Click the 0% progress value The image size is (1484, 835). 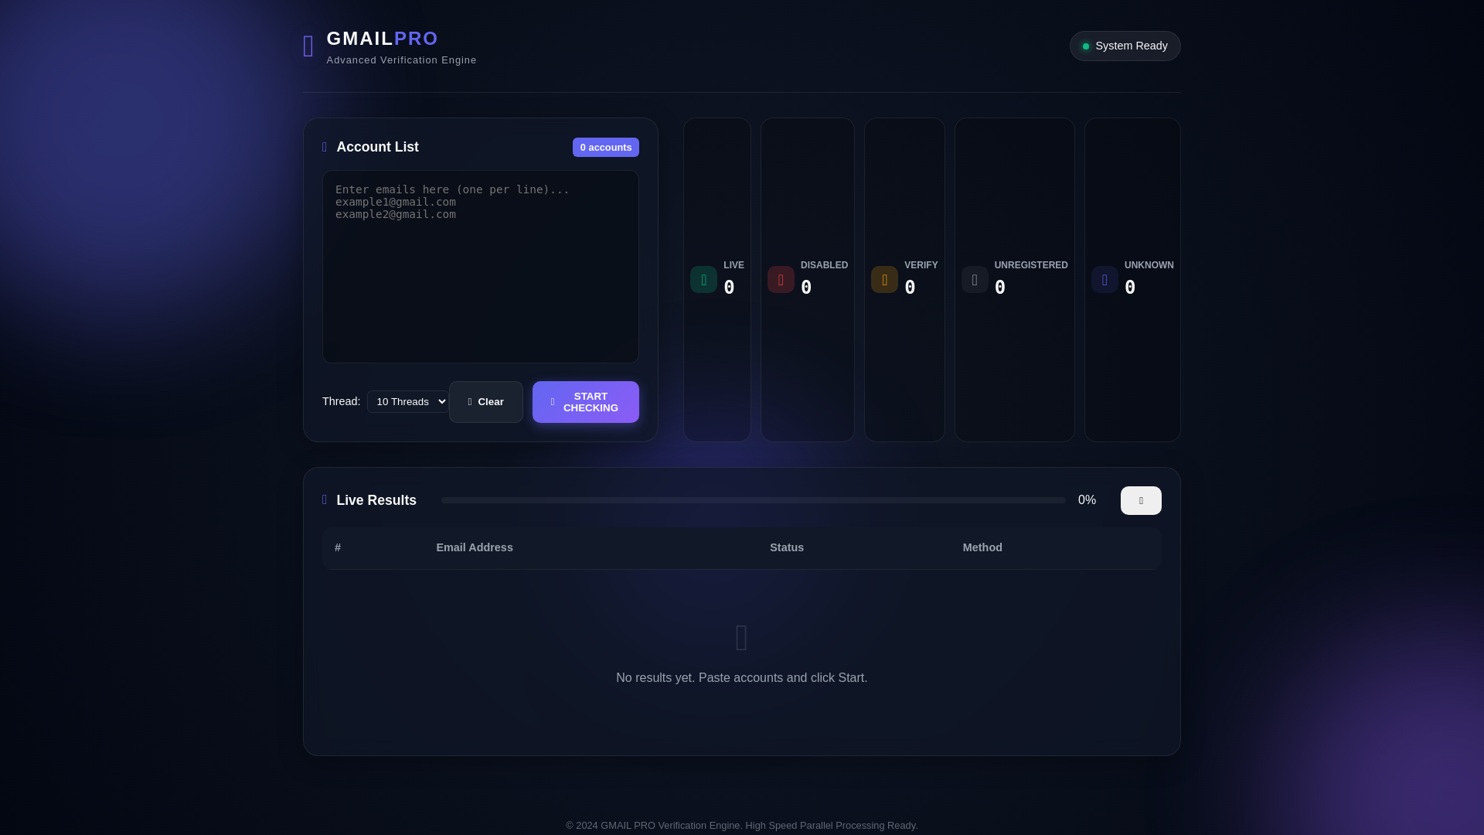(1087, 500)
